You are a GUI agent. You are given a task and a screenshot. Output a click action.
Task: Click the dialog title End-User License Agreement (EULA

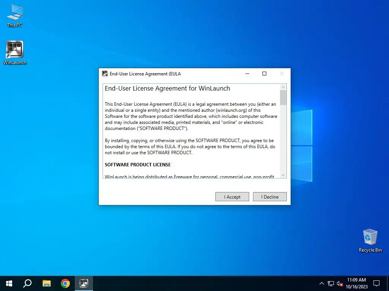(x=145, y=74)
